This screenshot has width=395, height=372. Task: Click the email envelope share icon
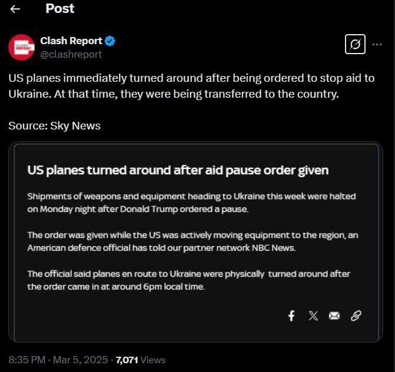pyautogui.click(x=334, y=316)
